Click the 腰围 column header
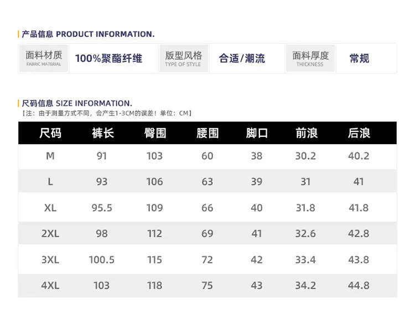This screenshot has height=312, width=415. (x=207, y=133)
